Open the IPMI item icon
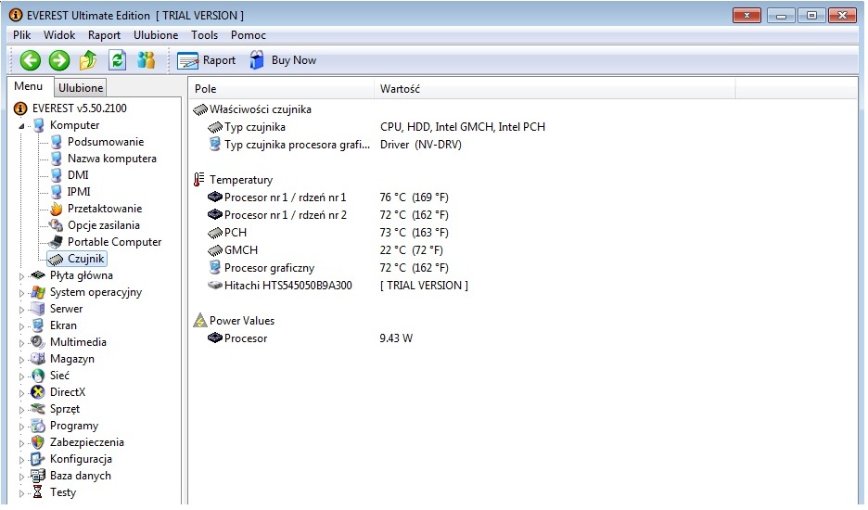 56,192
